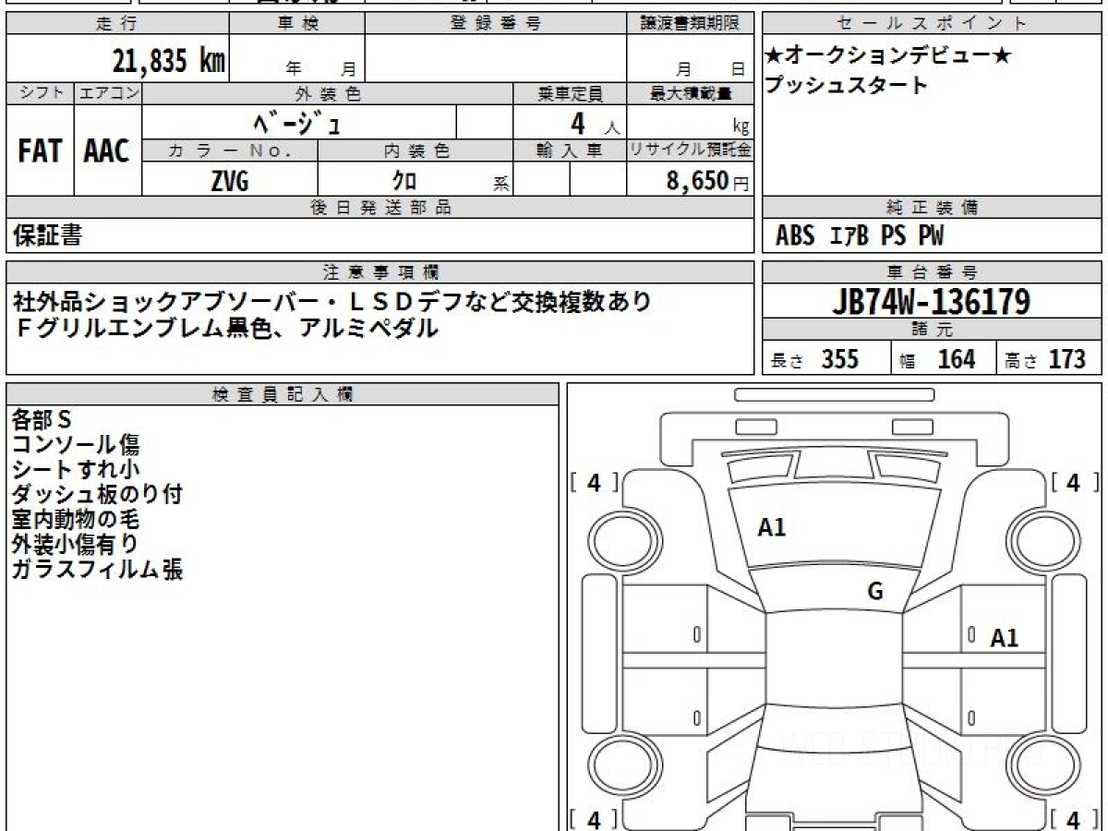The width and height of the screenshot is (1108, 831).
Task: Select the seating capacity value 4 人
Action: click(596, 123)
